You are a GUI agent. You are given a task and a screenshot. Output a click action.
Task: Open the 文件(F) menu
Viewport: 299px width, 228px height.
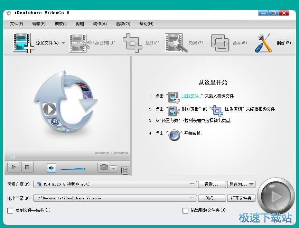(17, 24)
